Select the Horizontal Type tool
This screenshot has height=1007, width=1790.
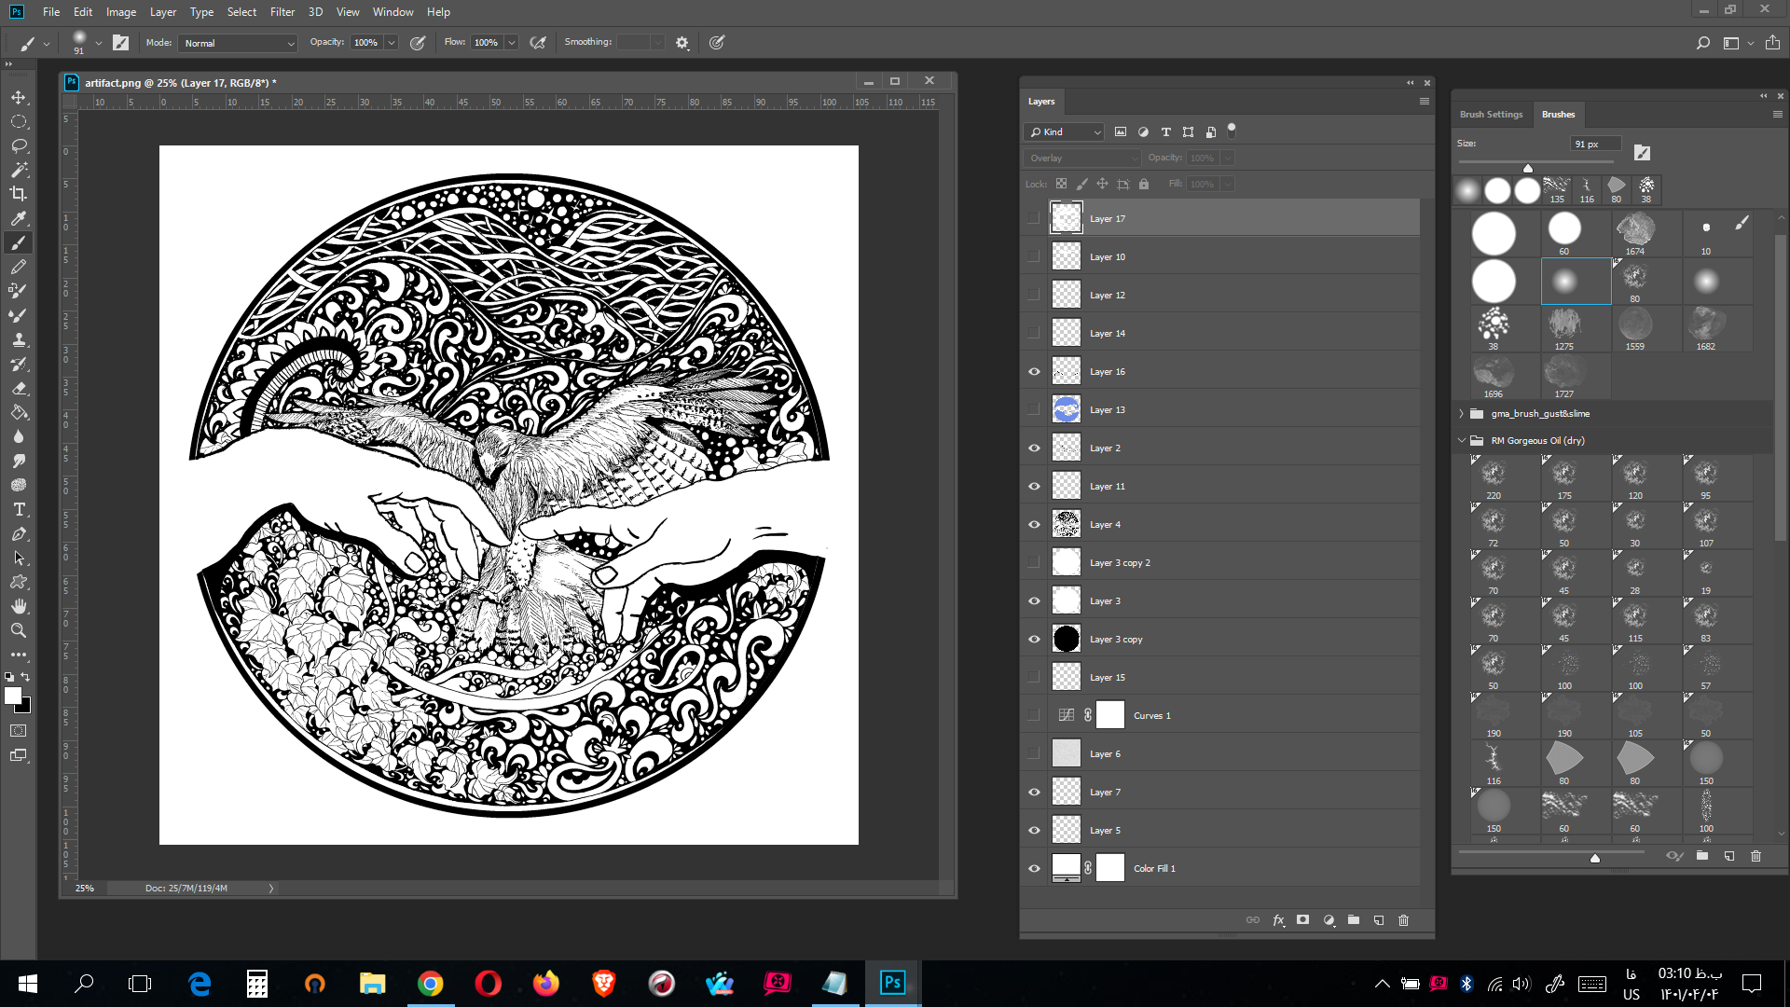point(19,509)
